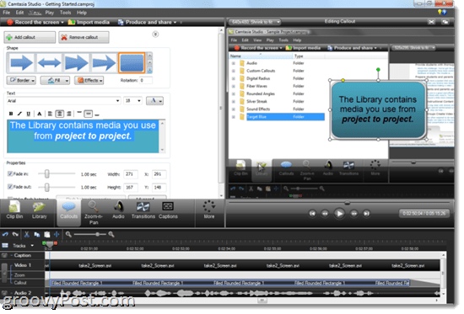The height and width of the screenshot is (314, 464).
Task: Toggle the Fade out checkbox
Action: pos(10,187)
